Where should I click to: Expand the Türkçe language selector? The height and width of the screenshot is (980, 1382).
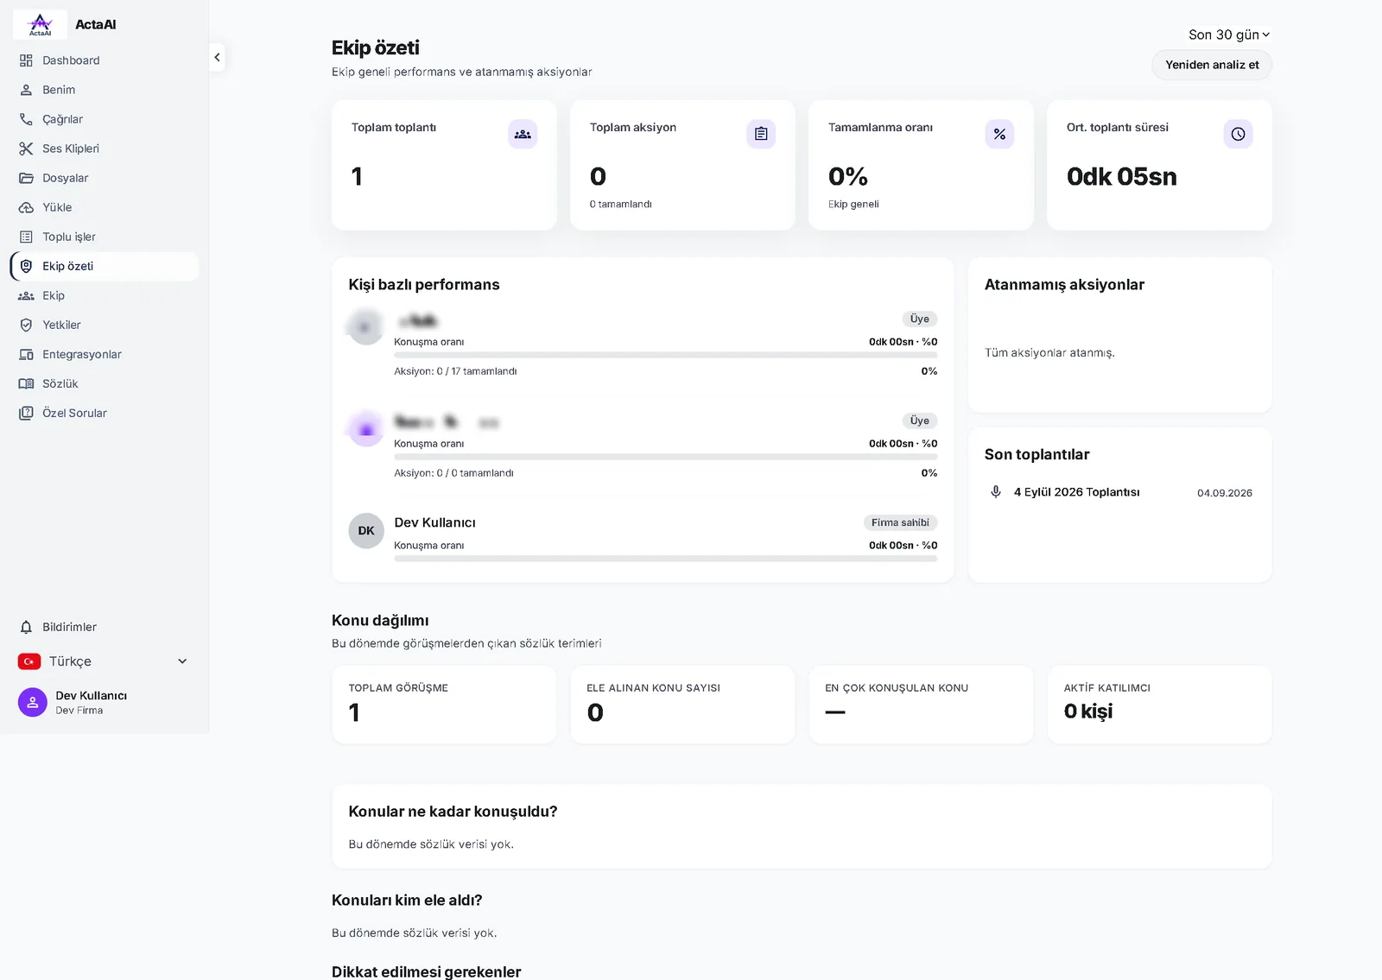(103, 661)
